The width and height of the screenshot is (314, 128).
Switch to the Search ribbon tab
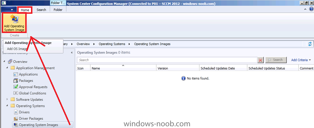pos(41,10)
